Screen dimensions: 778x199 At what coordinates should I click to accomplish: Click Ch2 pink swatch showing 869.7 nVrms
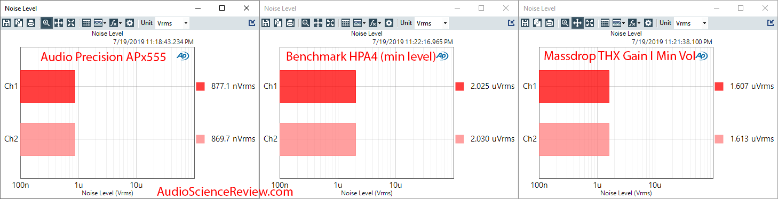tap(201, 139)
